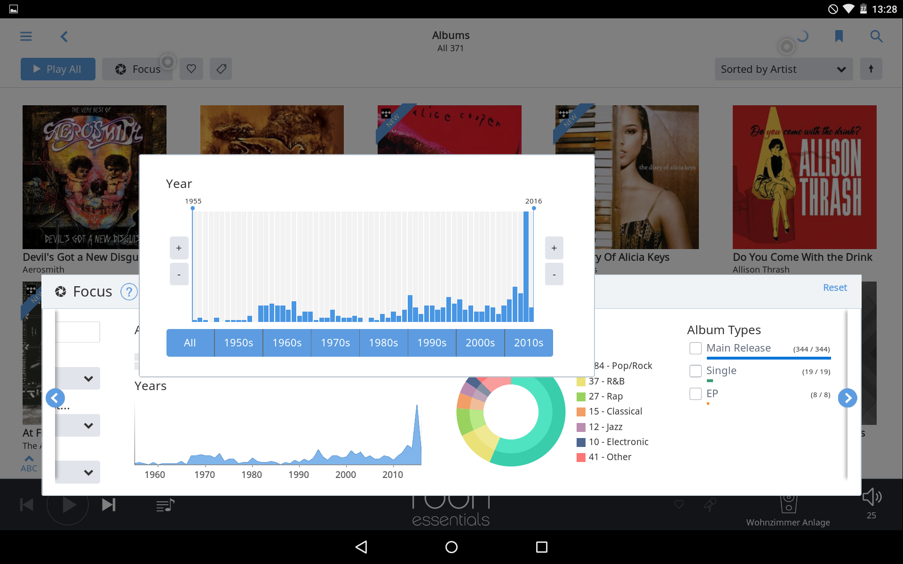Jump to ABC alphabet index
This screenshot has height=564, width=903.
pos(29,464)
